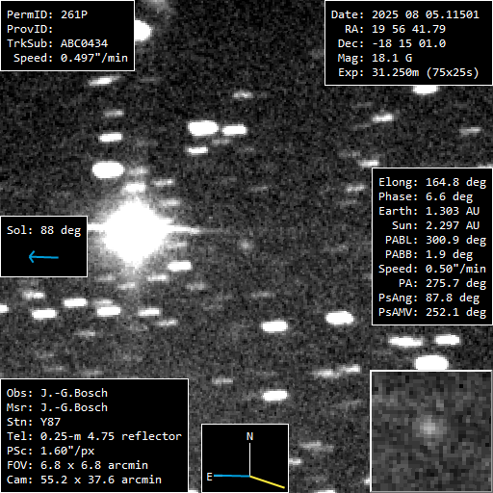This screenshot has width=493, height=493.
Task: Click the Stn: Y87 station code
Action: pos(34,422)
